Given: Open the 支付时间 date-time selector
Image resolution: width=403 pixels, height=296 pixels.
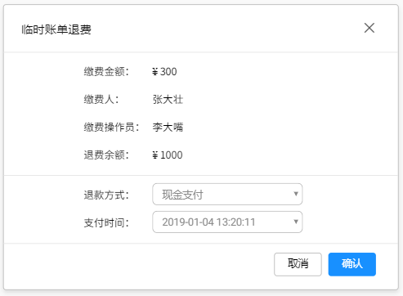Looking at the screenshot, I should (x=227, y=222).
